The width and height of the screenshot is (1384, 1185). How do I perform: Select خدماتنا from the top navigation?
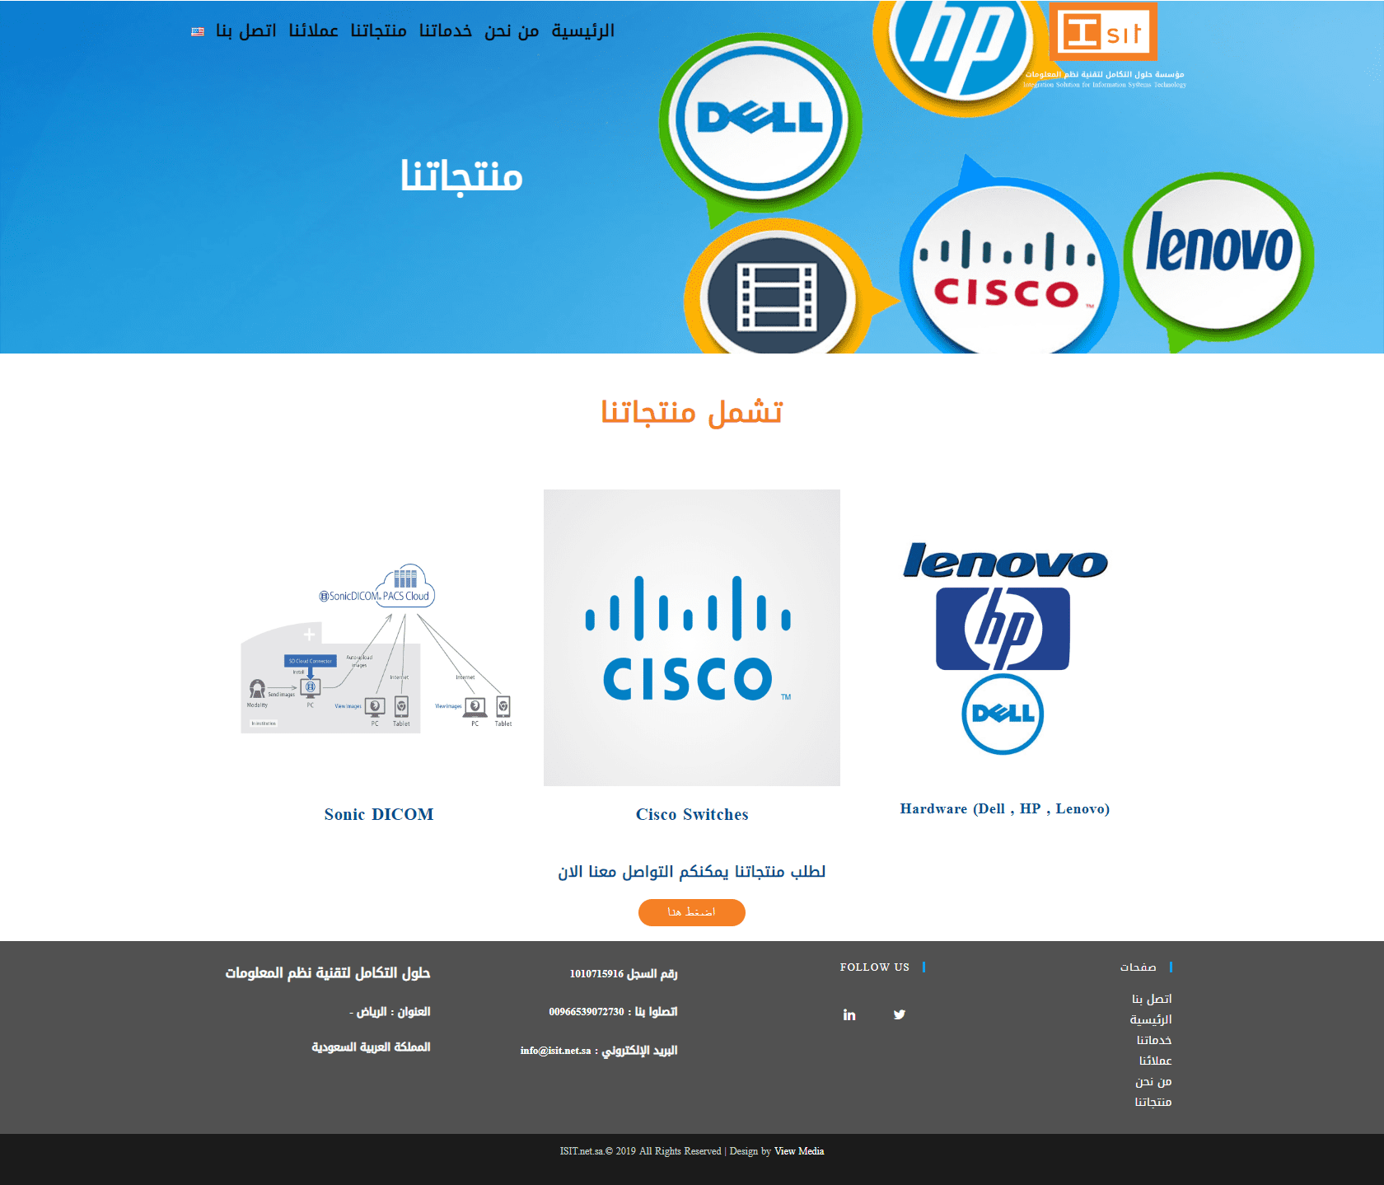(x=446, y=30)
